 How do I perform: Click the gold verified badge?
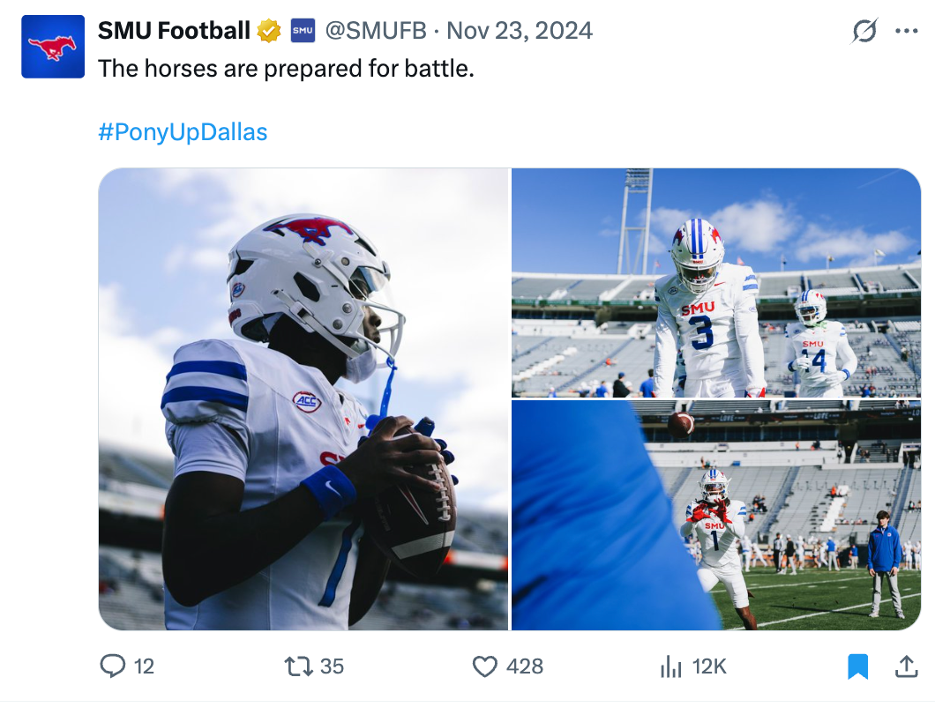pyautogui.click(x=269, y=32)
